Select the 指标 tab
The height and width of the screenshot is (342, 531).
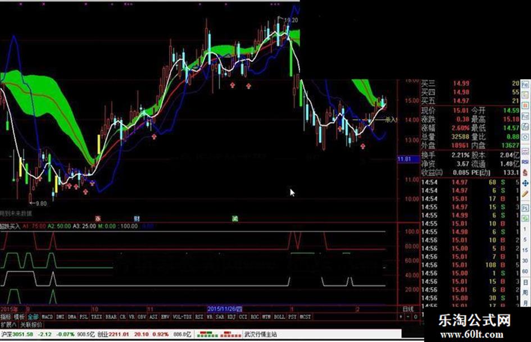(x=6, y=317)
